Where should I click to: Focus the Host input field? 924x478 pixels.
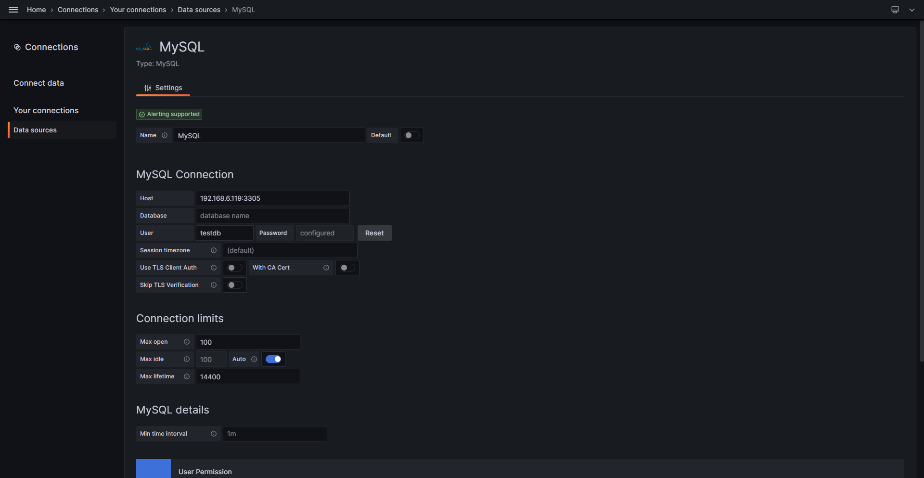click(x=273, y=198)
